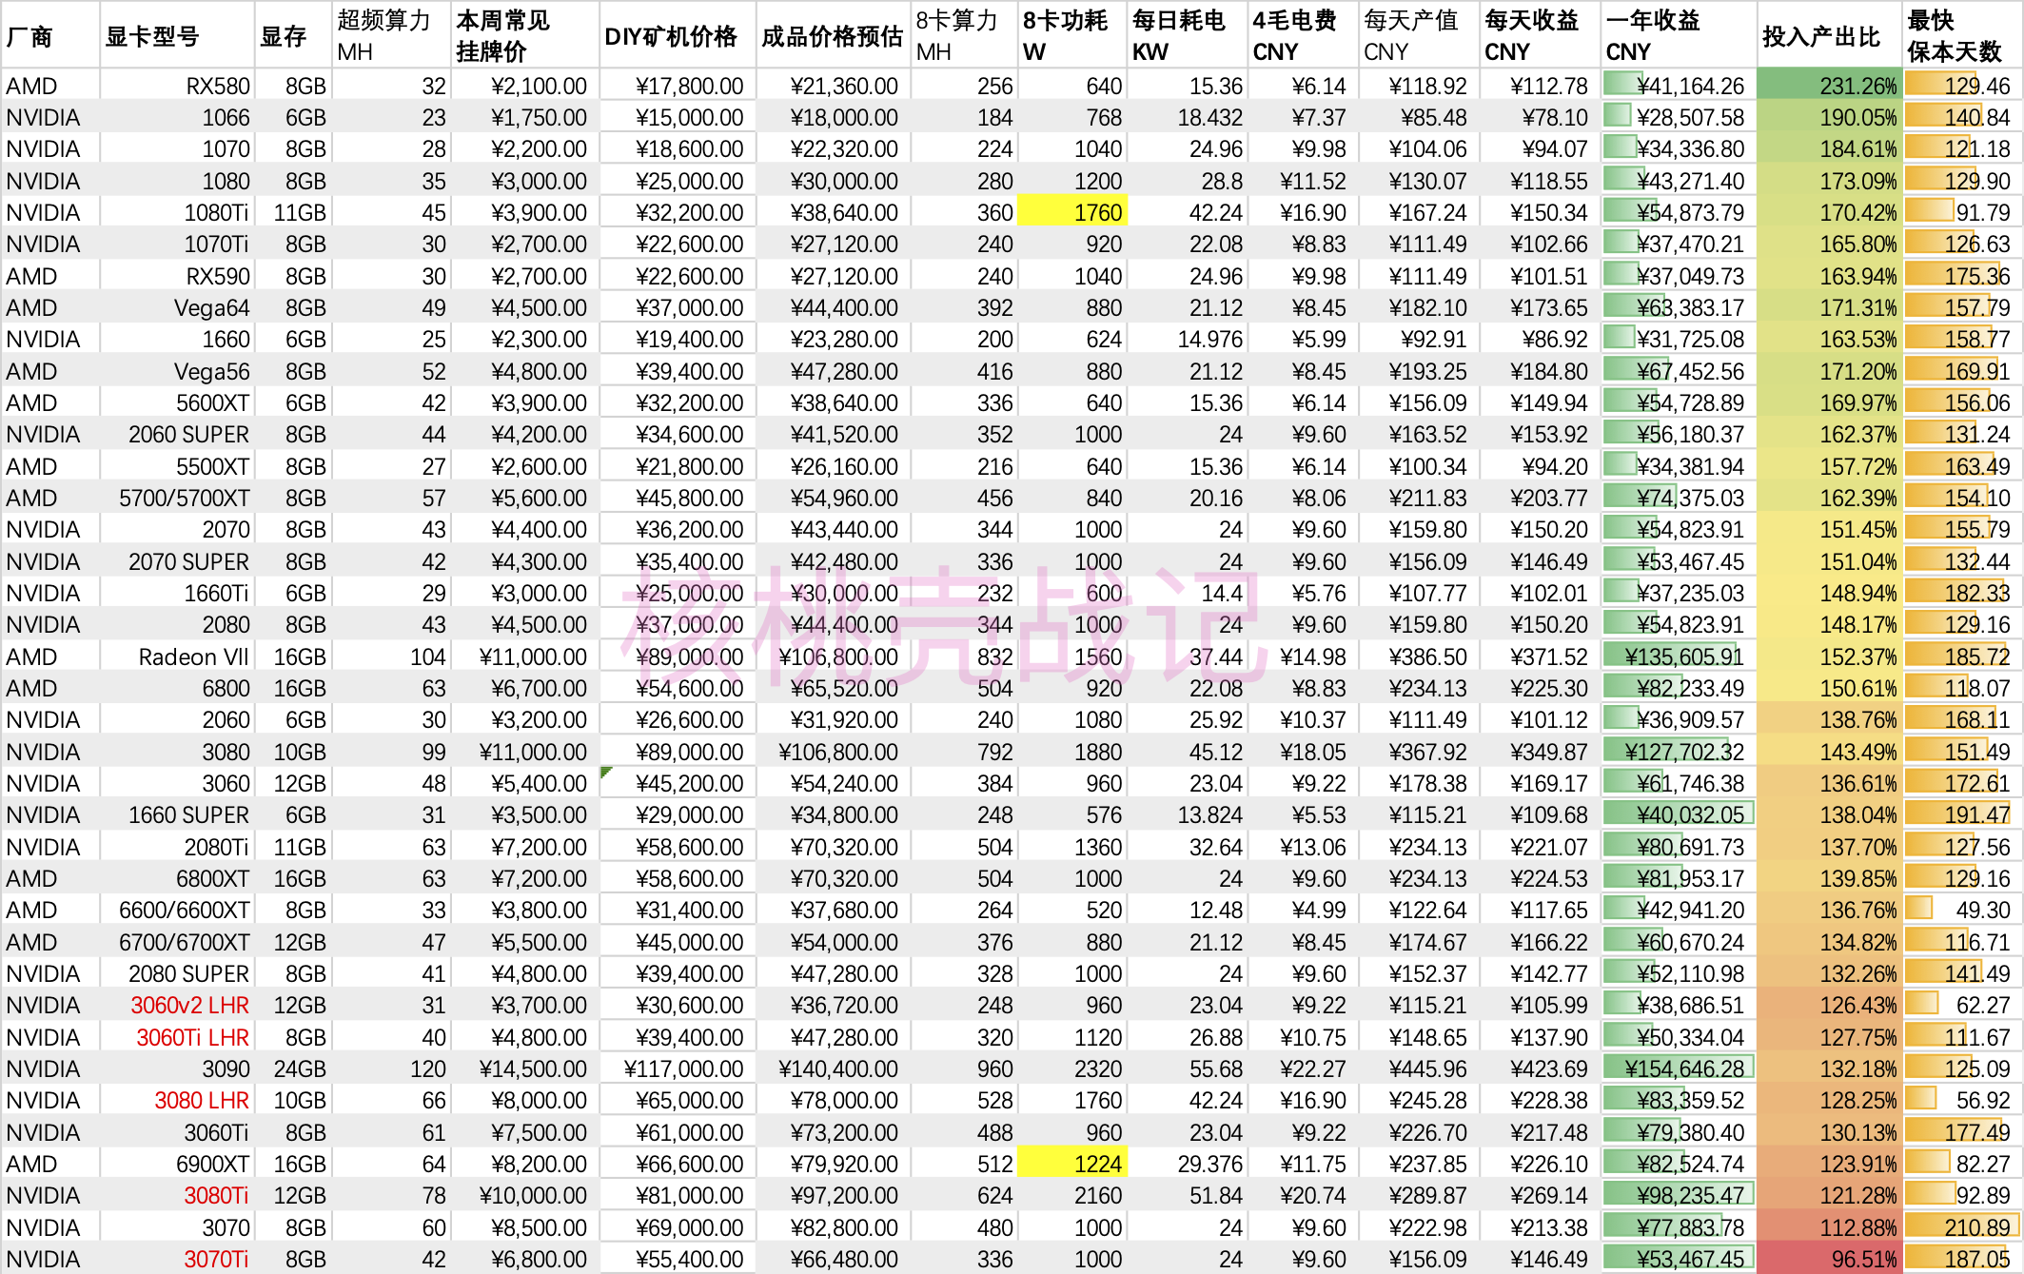The height and width of the screenshot is (1274, 2024).
Task: Click the 一年收益 CNY header
Action: point(1680,35)
